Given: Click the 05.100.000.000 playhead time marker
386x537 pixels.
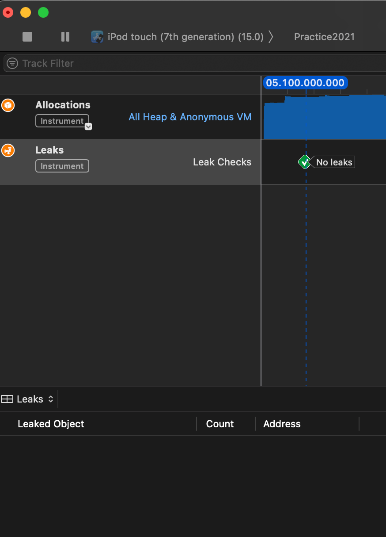Looking at the screenshot, I should [x=305, y=83].
